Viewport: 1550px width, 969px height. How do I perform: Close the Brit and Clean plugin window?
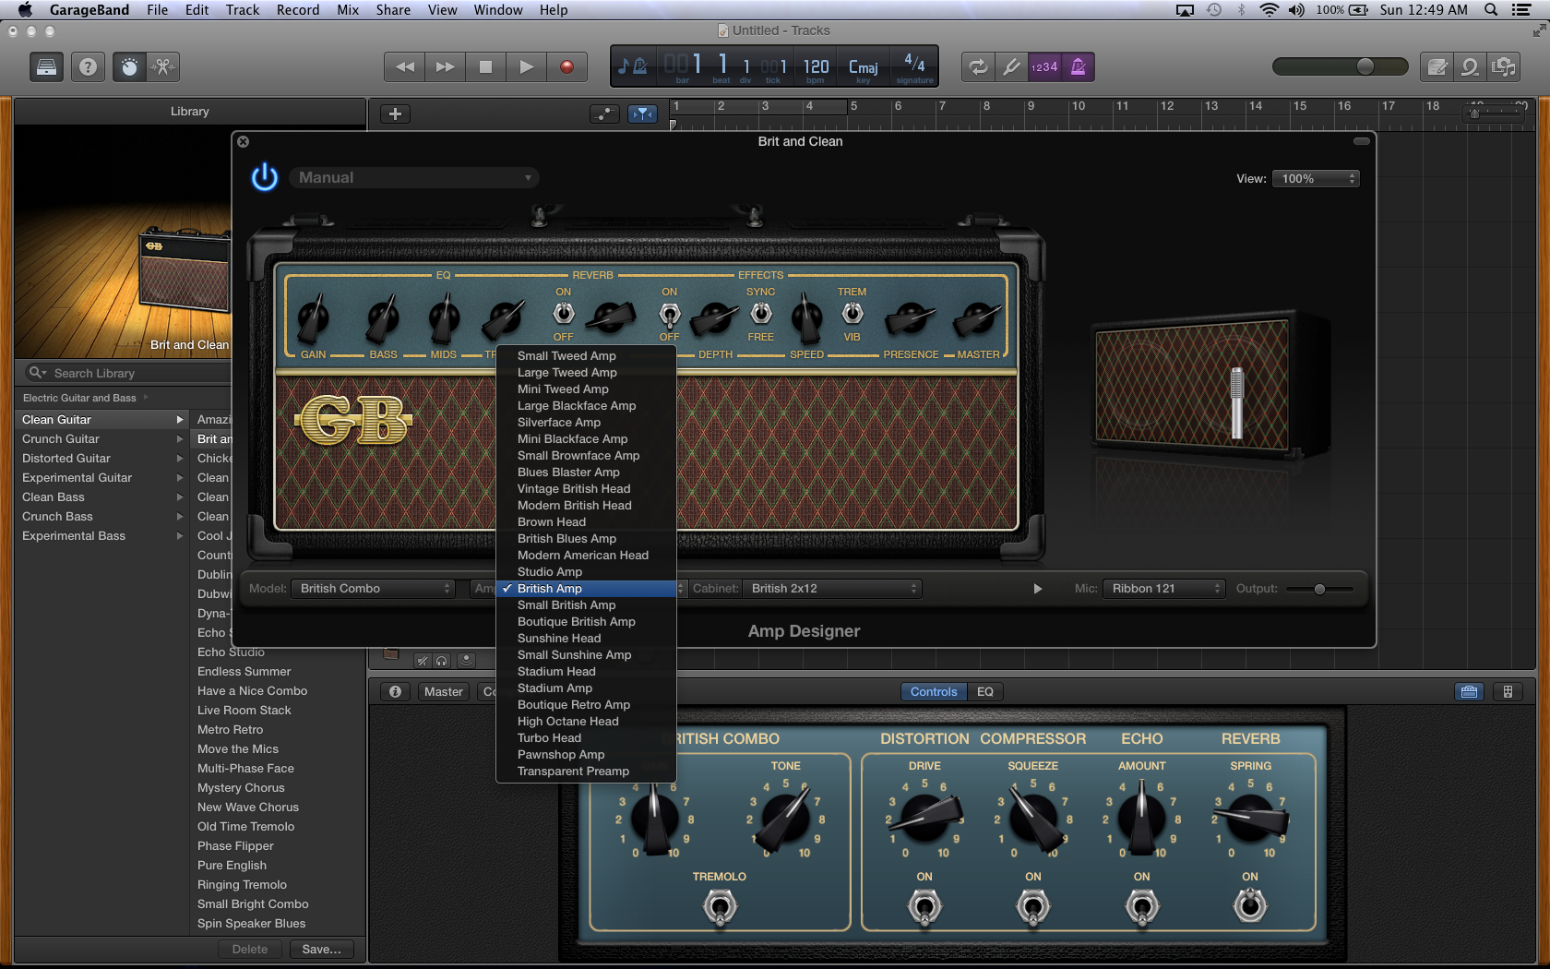click(244, 141)
